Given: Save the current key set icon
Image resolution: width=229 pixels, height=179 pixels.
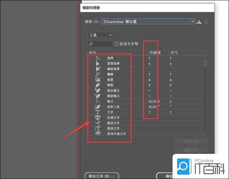Looking at the screenshot, I should coord(199,22).
